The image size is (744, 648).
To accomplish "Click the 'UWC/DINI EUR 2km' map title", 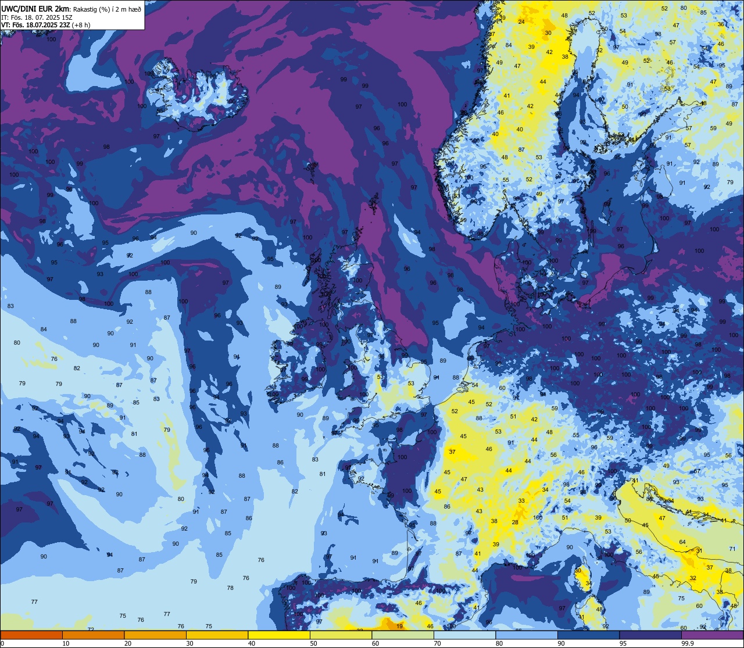I will click(35, 8).
